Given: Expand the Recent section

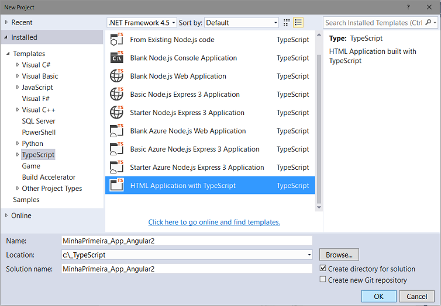Looking at the screenshot, I should point(6,22).
